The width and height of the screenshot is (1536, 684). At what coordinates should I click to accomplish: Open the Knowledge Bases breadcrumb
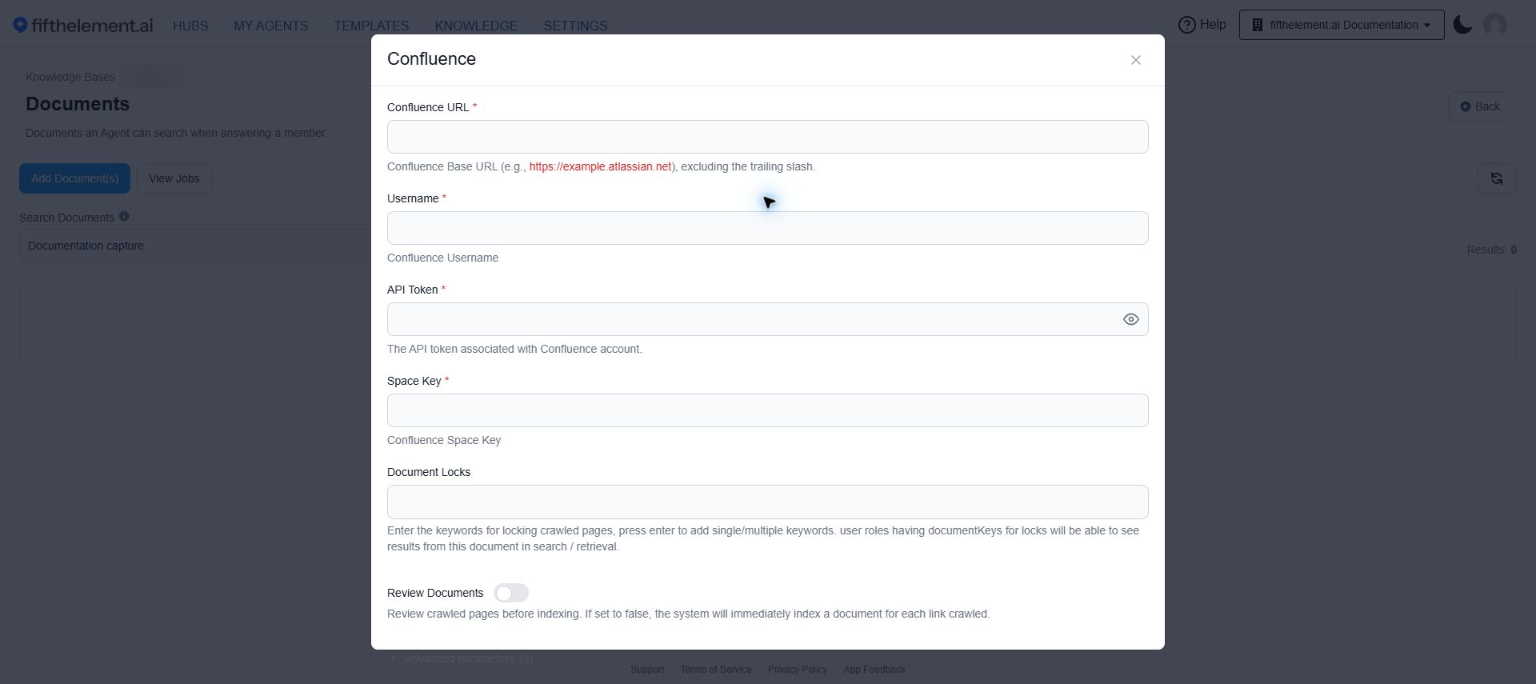coord(70,77)
